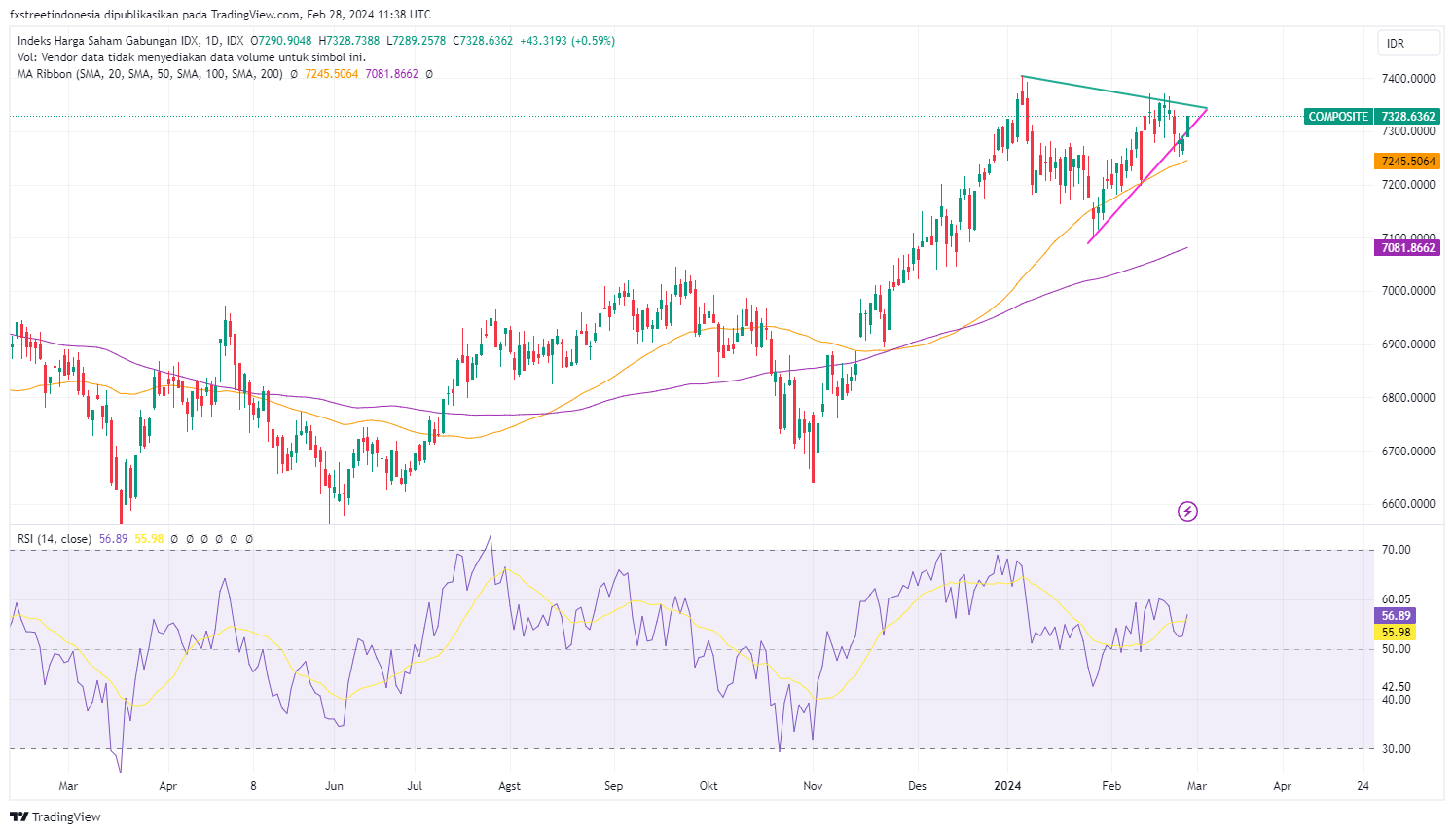Screen dimensions: 1454x834
Task: Select the RSI (14, close) indicator label
Action: (x=55, y=539)
